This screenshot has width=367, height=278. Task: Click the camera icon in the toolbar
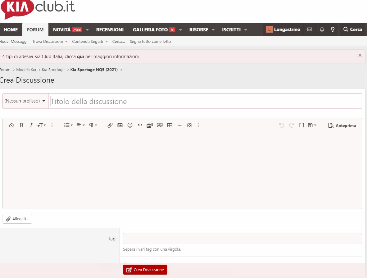pos(189,125)
